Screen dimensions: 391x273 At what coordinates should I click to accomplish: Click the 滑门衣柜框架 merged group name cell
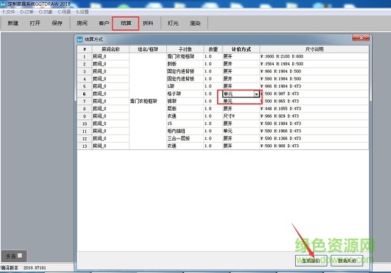tap(148, 101)
